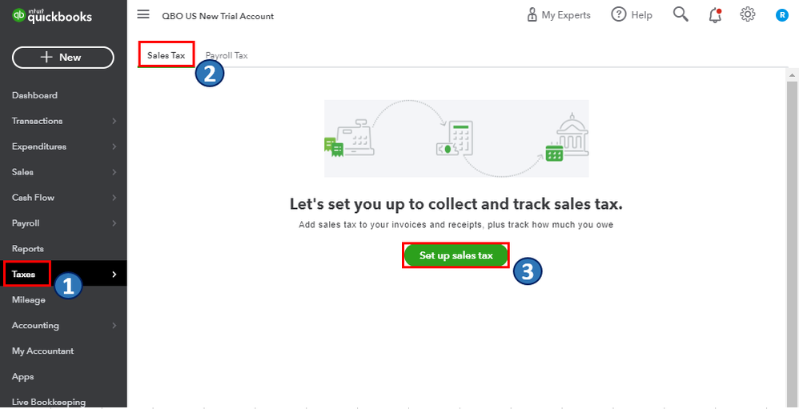The height and width of the screenshot is (409, 799).
Task: Open the notifications bell
Action: 715,14
